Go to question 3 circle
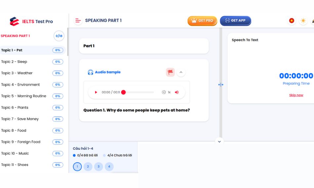Screen dimensions: 314x188 [x=98, y=167]
